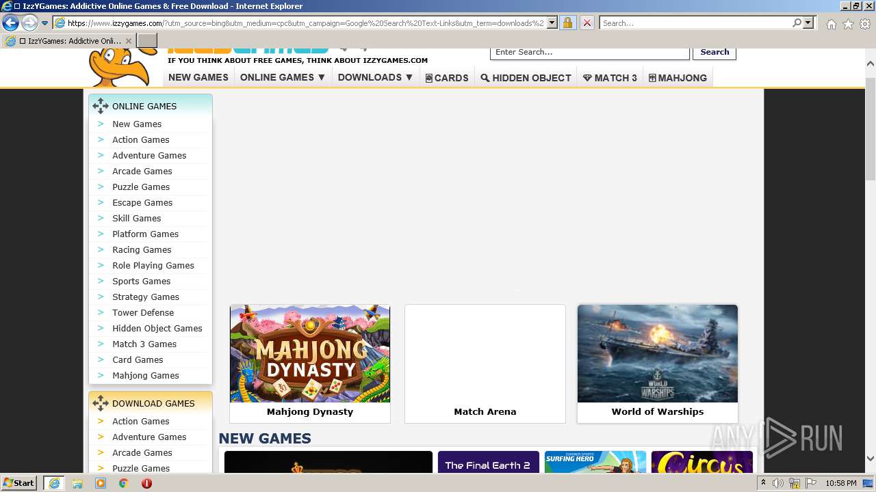Open Adventure Games under Online Games
876x492 pixels.
coord(149,155)
